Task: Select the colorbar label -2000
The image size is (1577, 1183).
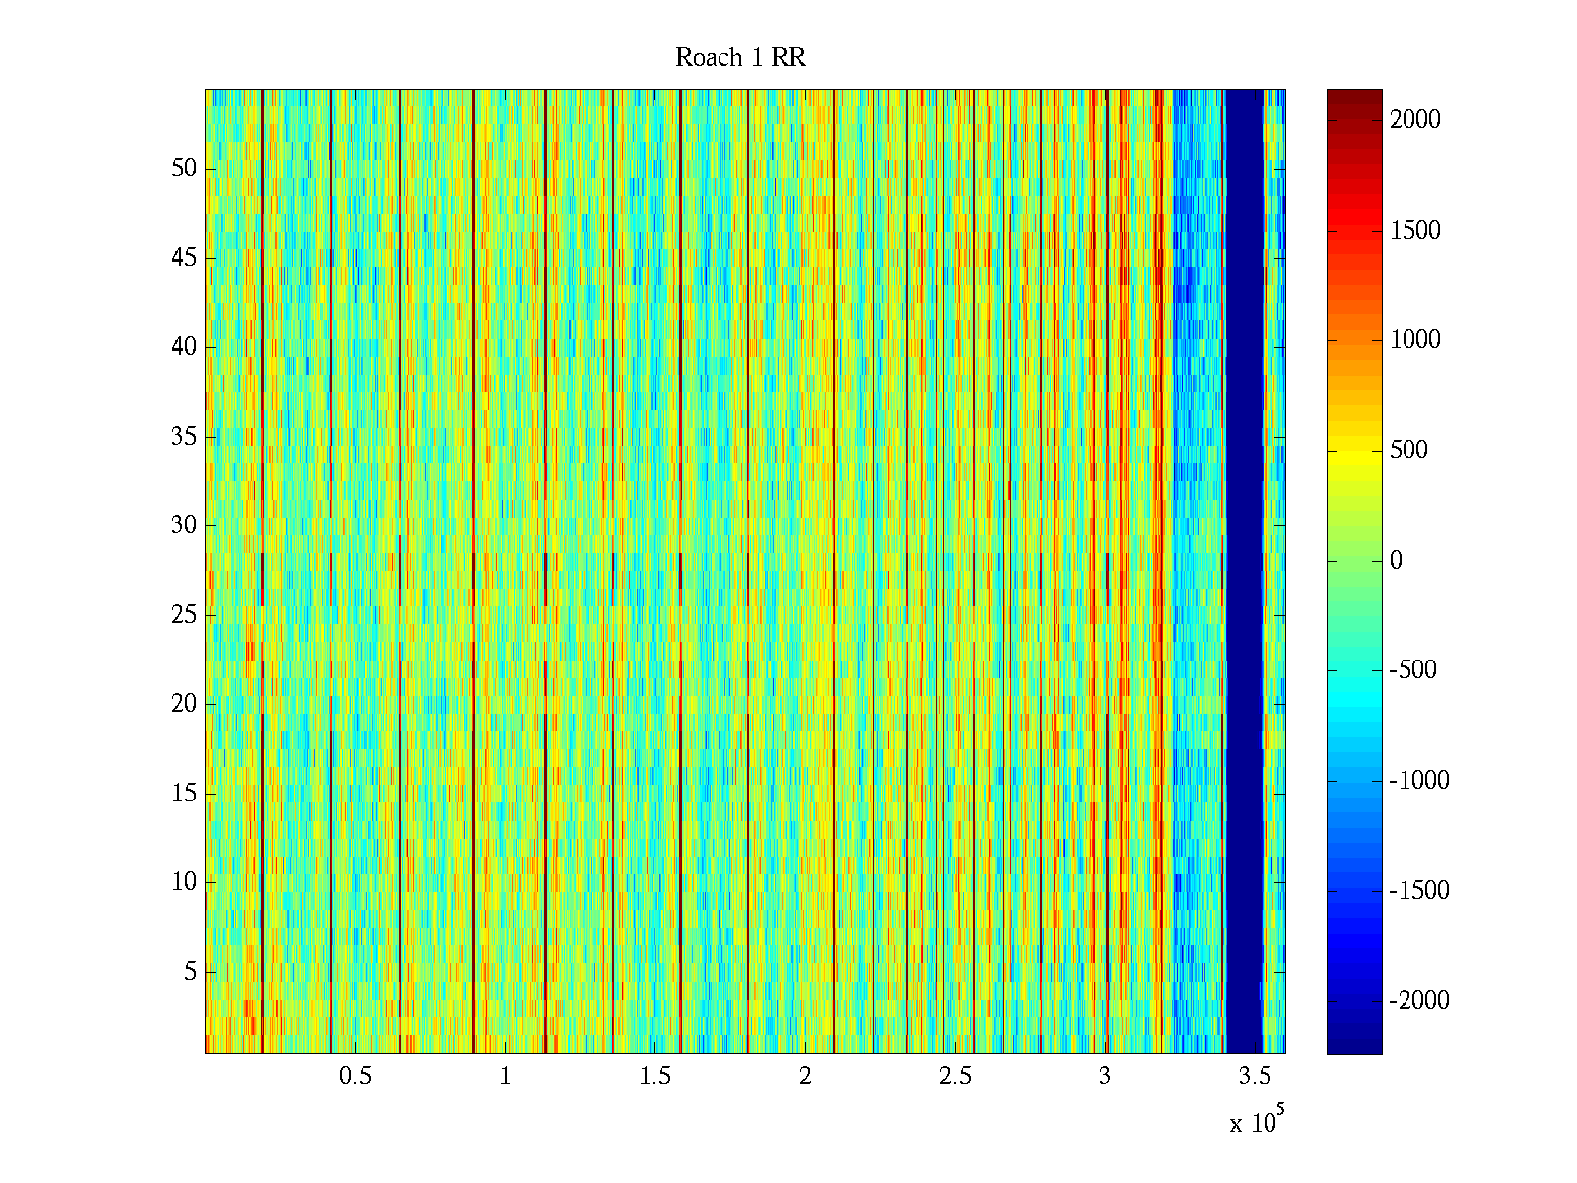Action: 1418,1001
